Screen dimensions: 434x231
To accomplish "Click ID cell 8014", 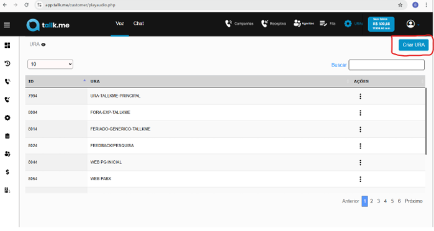I will pyautogui.click(x=33, y=129).
